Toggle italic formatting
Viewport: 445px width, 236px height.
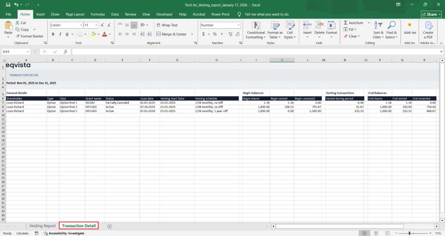click(60, 34)
